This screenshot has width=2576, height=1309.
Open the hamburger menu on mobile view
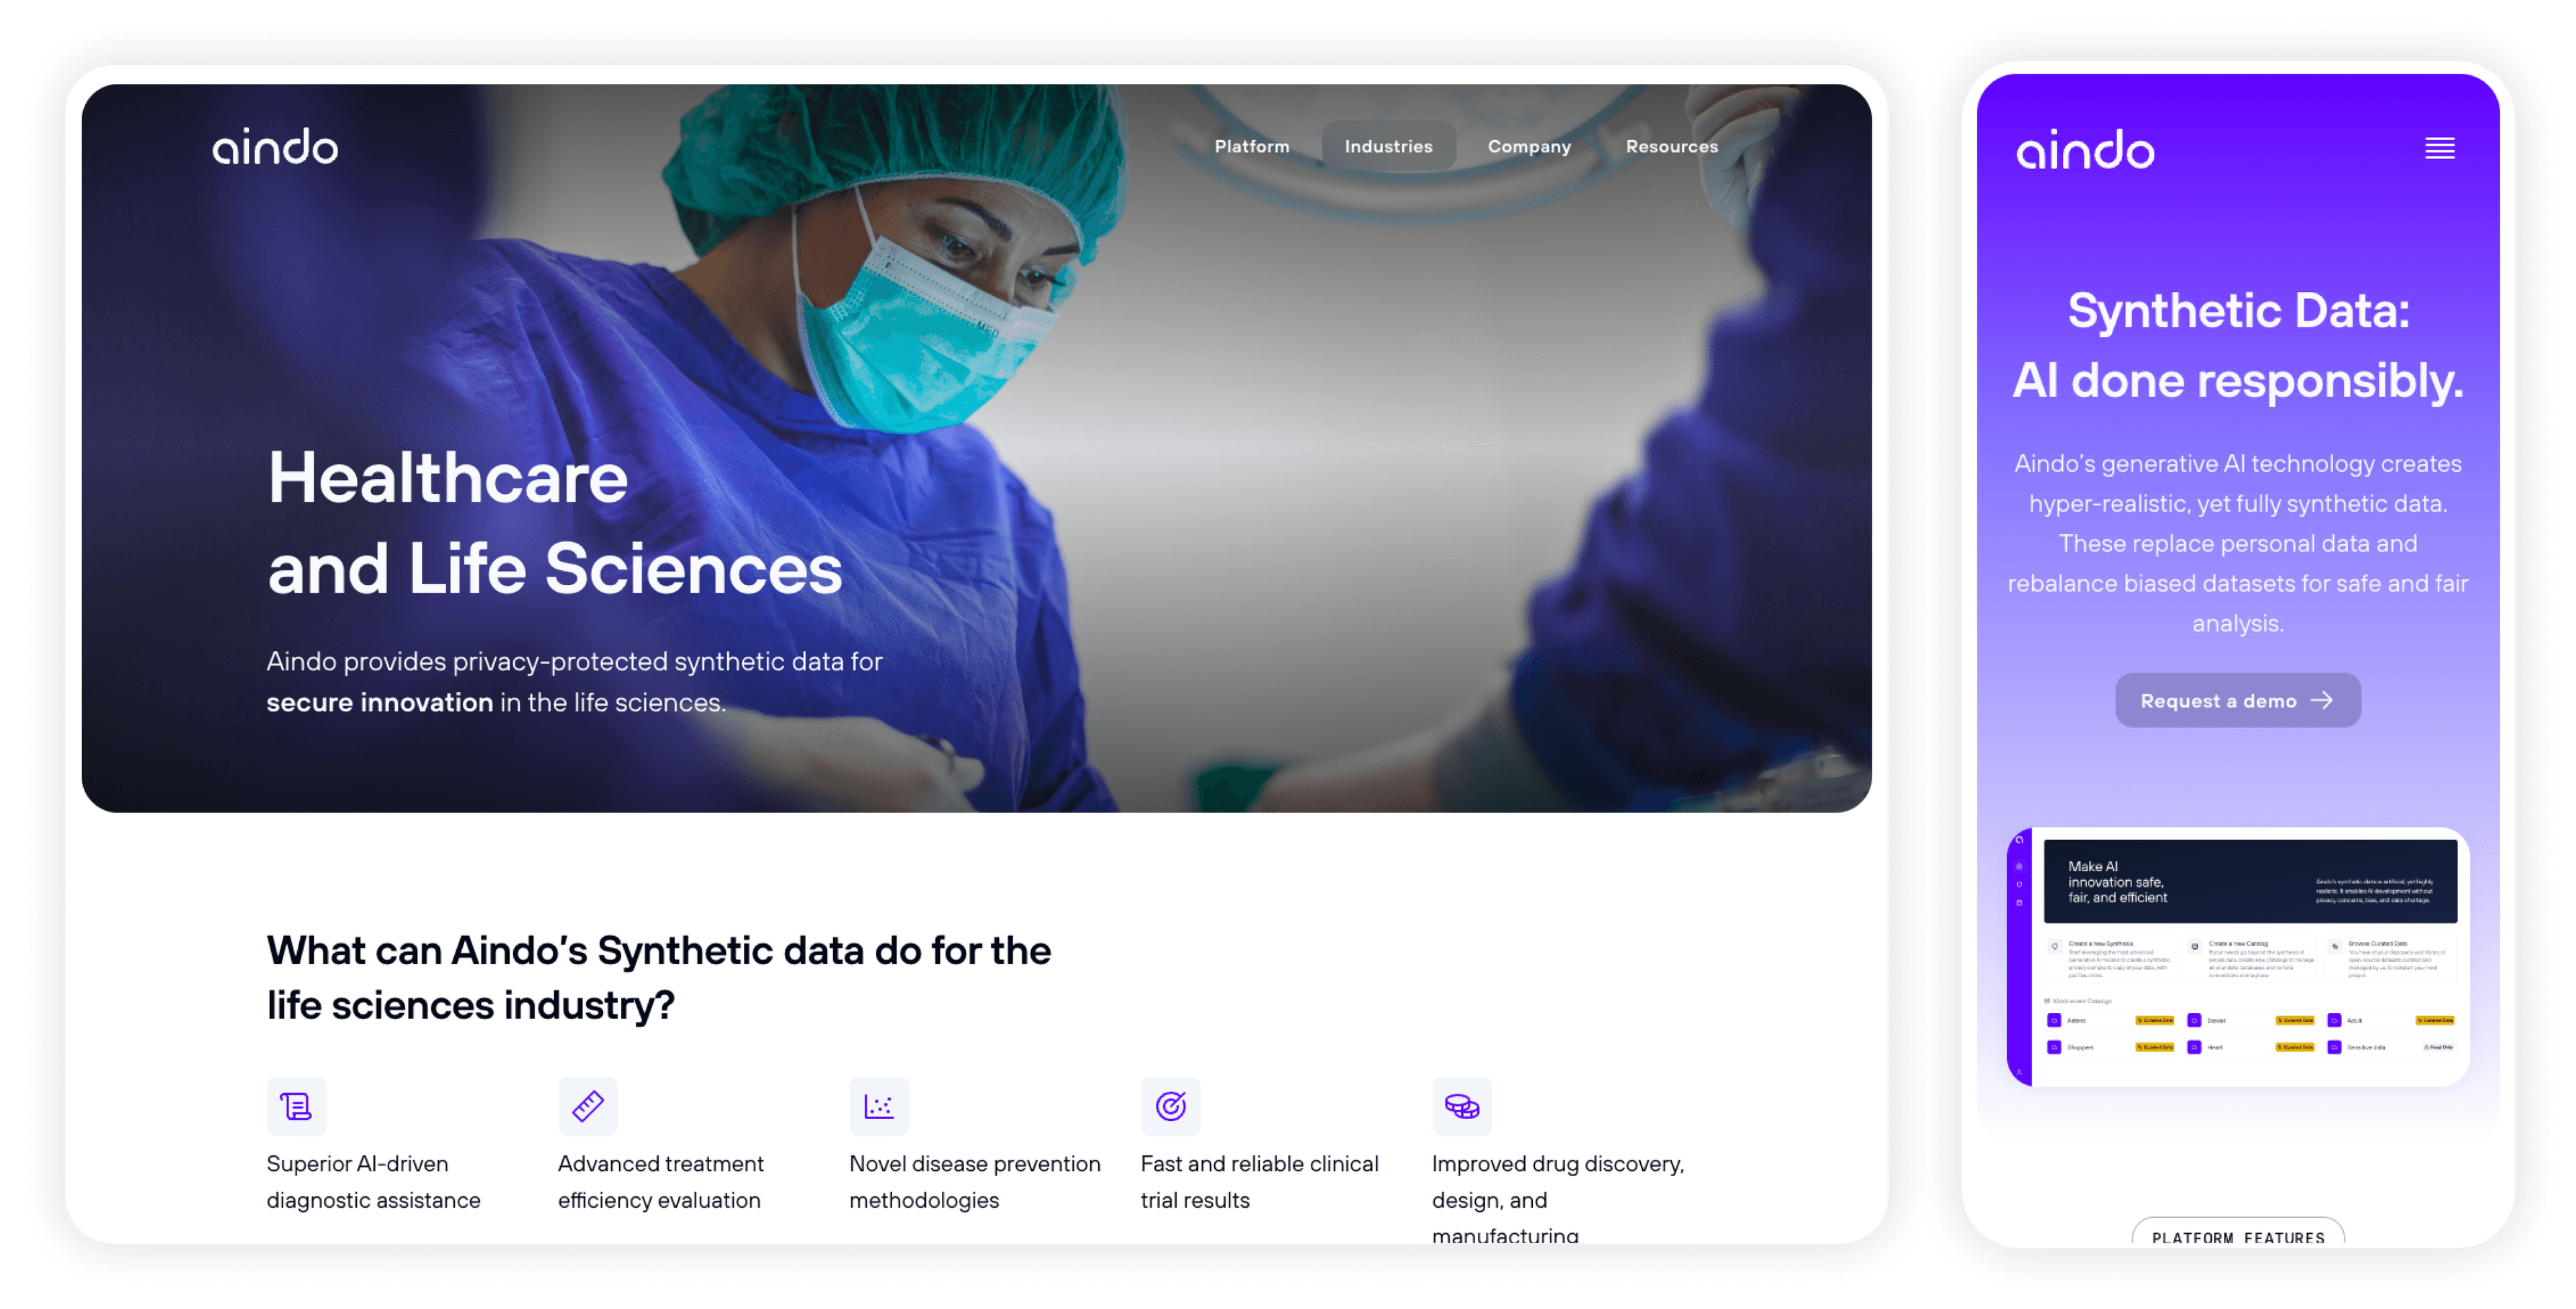pyautogui.click(x=2439, y=148)
